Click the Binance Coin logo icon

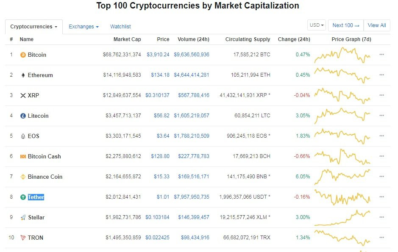(x=23, y=177)
